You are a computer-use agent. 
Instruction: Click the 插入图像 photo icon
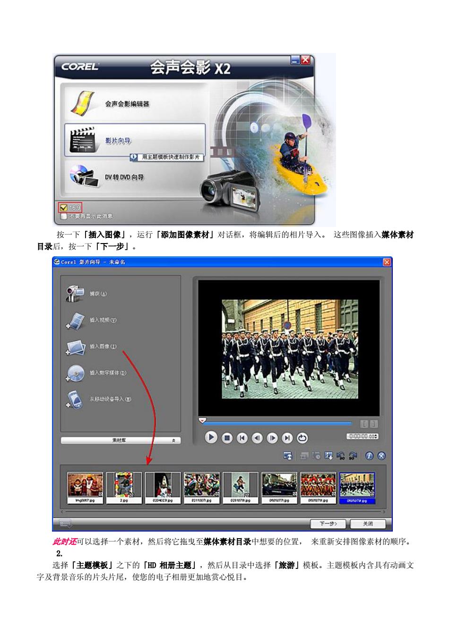[75, 347]
